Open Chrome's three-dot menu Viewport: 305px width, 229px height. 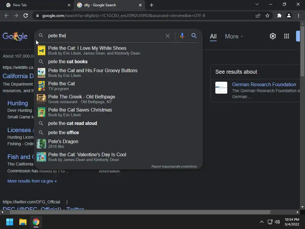click(298, 16)
